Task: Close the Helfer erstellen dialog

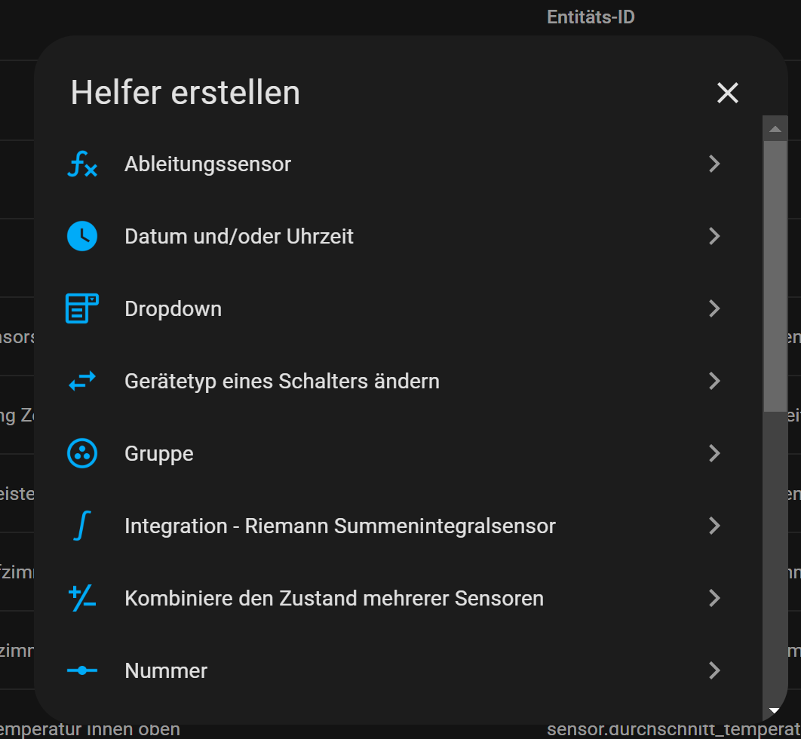Action: coord(727,93)
